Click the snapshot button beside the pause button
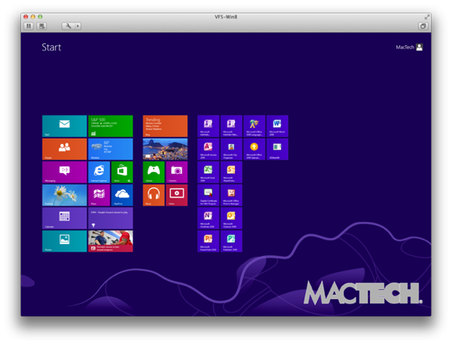 41,26
